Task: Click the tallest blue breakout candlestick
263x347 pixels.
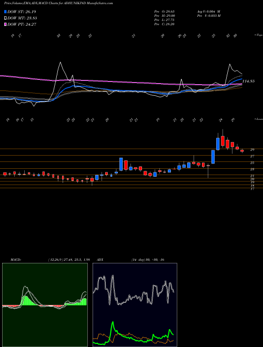Action: tap(213, 157)
